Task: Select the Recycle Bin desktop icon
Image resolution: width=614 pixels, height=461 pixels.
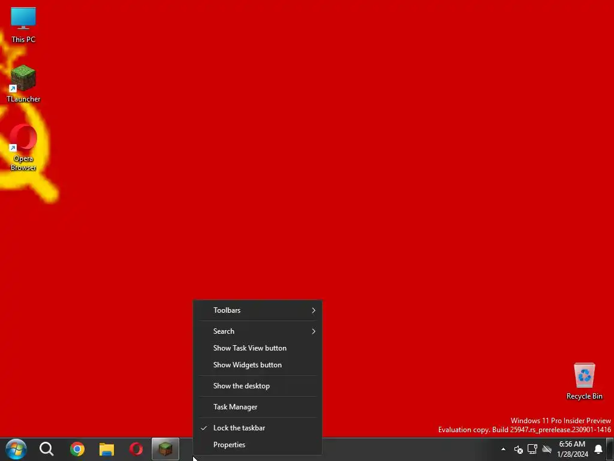Action: (x=584, y=381)
